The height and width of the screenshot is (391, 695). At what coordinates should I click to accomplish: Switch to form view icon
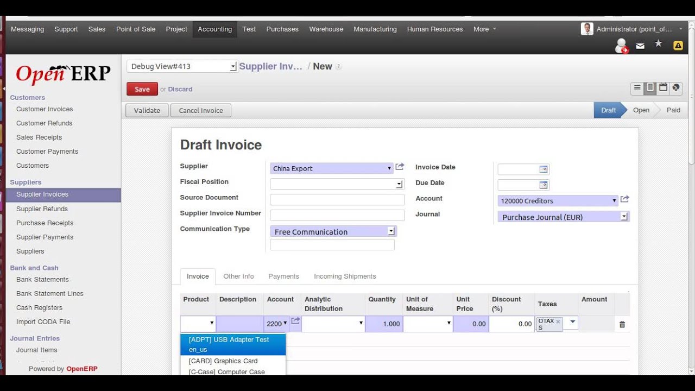[x=650, y=87]
